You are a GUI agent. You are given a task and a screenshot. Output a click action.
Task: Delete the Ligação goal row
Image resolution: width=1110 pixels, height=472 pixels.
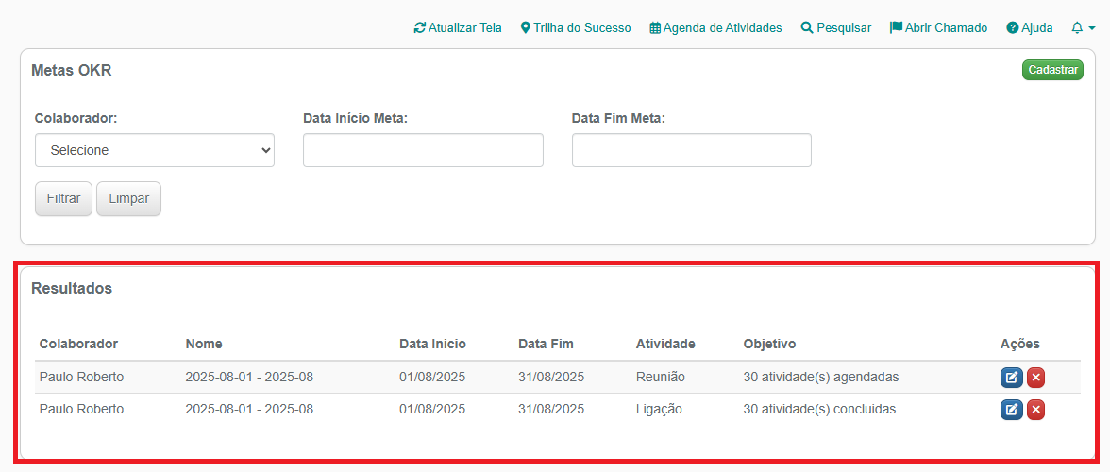(x=1035, y=410)
